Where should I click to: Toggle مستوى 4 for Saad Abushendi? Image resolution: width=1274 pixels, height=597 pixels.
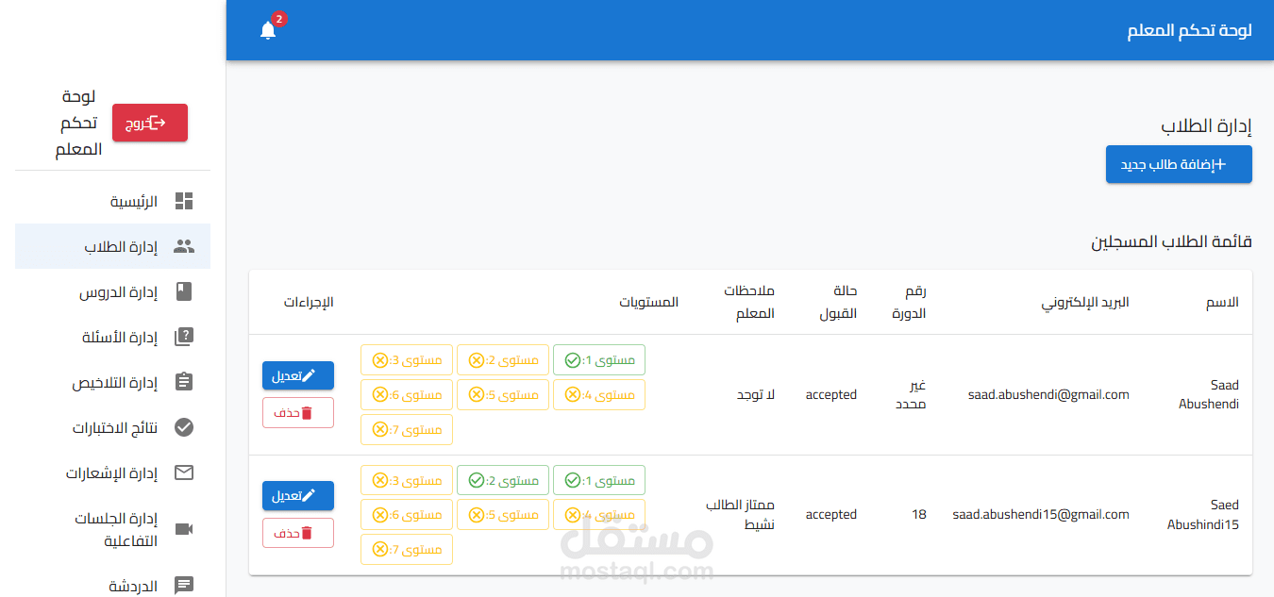(x=599, y=394)
